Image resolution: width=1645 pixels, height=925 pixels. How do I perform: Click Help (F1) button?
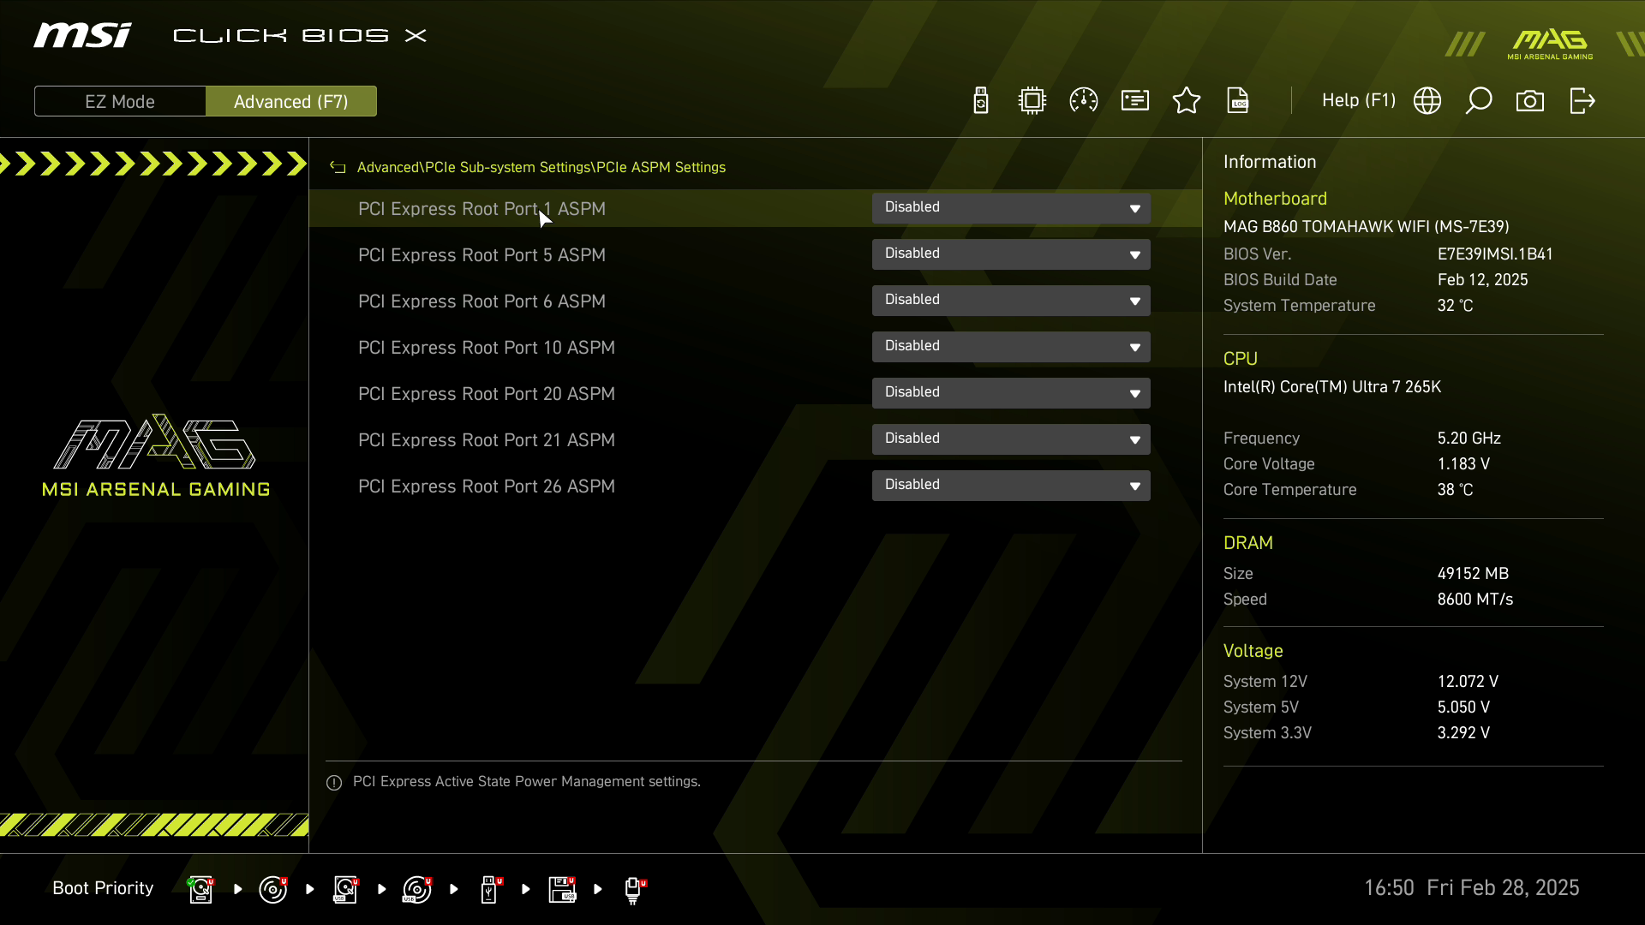pyautogui.click(x=1358, y=101)
